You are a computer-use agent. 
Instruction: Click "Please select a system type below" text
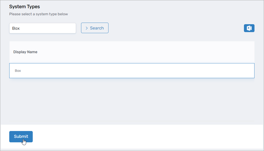coord(39,14)
